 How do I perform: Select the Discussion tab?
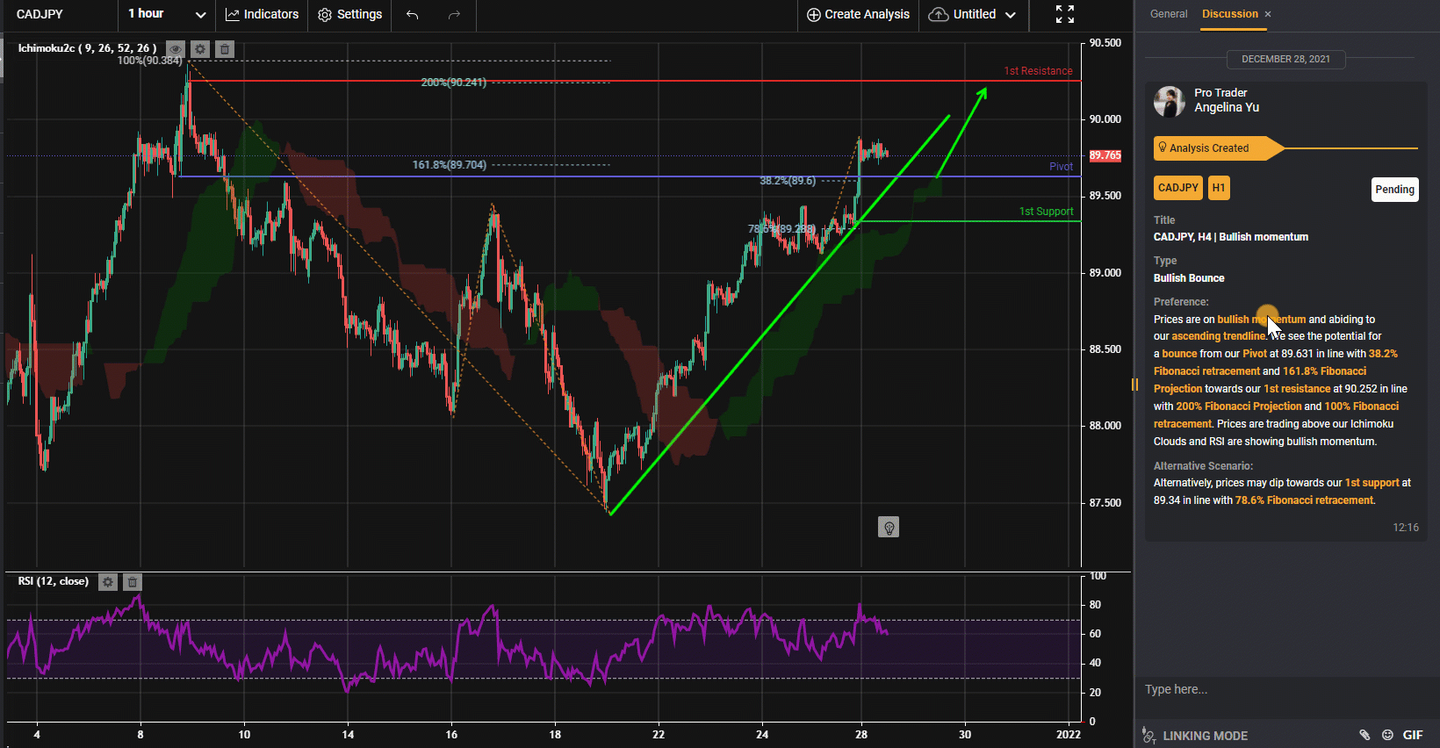pyautogui.click(x=1229, y=14)
